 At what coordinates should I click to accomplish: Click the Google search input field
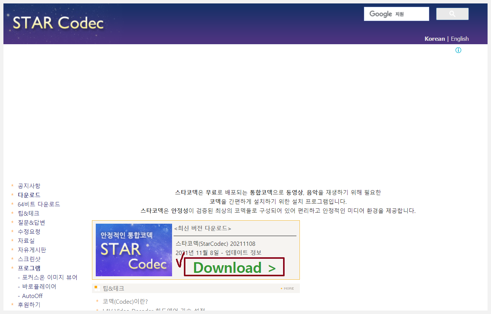tap(396, 14)
